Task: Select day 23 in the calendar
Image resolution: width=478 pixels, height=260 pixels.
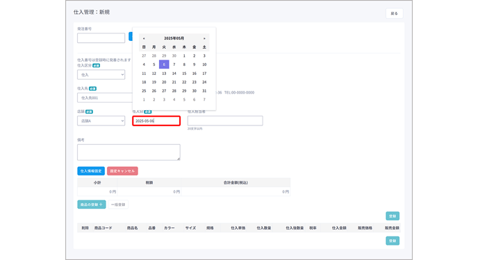Action: pyautogui.click(x=195, y=82)
